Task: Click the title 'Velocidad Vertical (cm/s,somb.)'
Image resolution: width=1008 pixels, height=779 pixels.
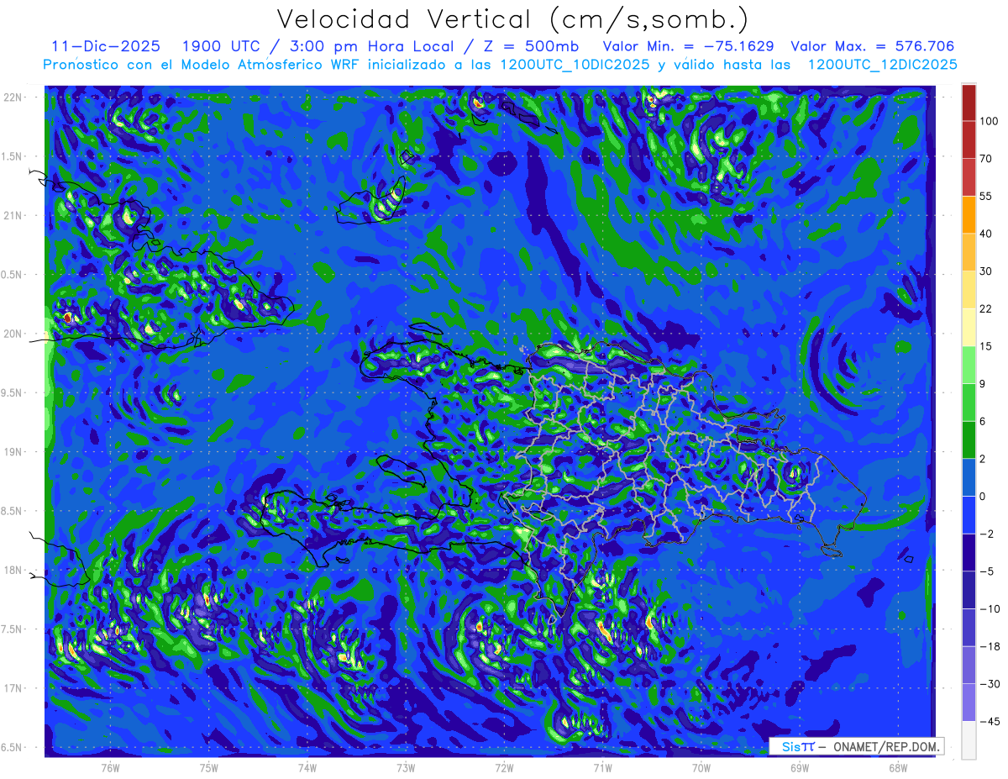Action: click(512, 20)
